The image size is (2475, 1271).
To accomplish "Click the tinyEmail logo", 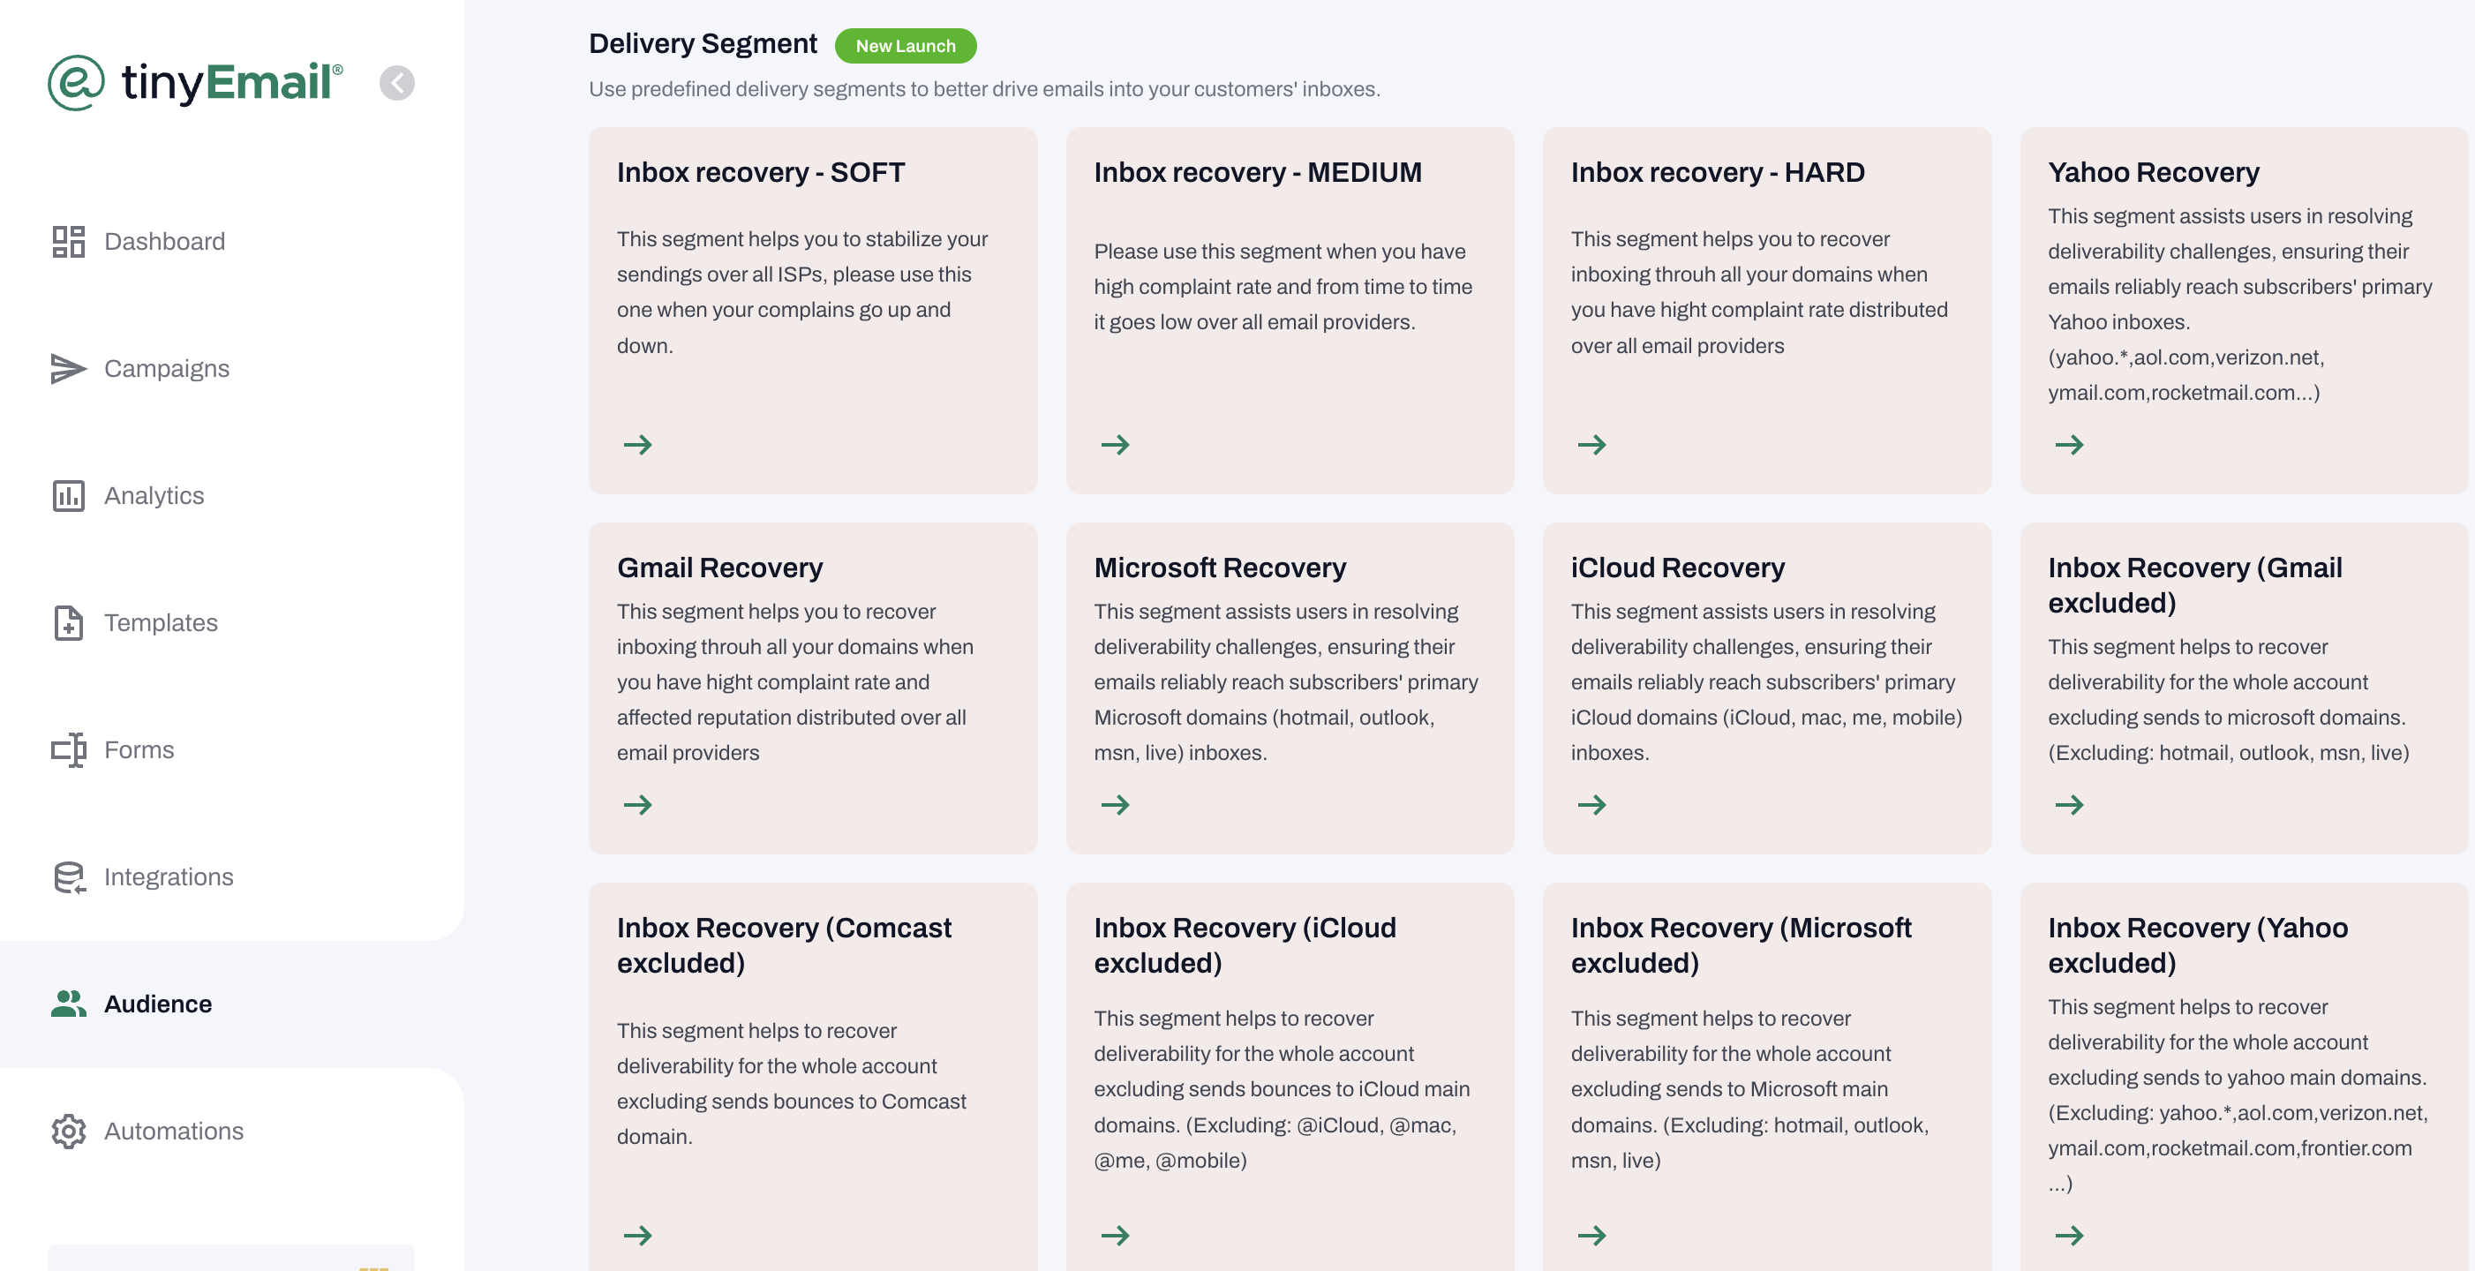I will pos(195,83).
